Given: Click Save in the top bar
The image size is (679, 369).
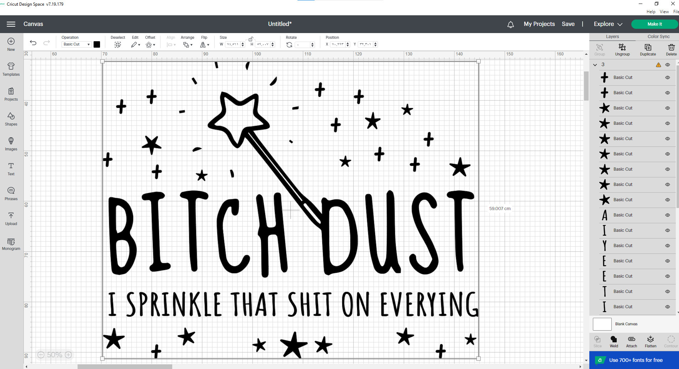Looking at the screenshot, I should point(568,24).
